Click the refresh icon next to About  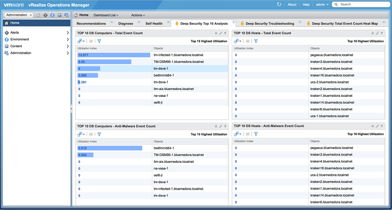[x=279, y=4]
